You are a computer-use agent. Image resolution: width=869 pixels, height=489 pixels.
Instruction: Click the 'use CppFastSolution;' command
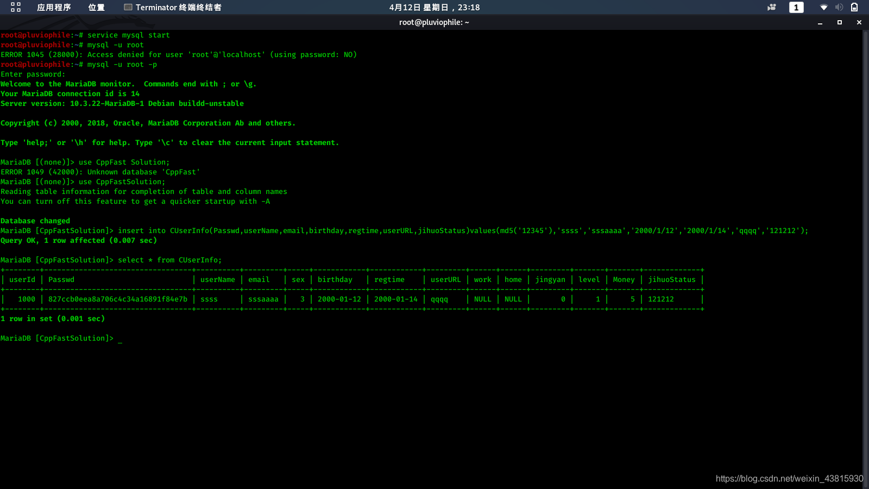[122, 182]
